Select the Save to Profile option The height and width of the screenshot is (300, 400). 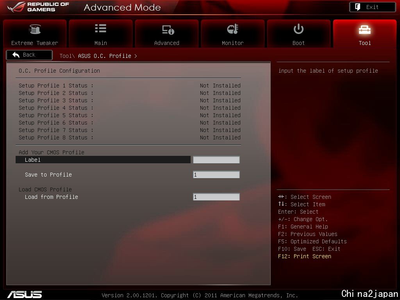(48, 175)
